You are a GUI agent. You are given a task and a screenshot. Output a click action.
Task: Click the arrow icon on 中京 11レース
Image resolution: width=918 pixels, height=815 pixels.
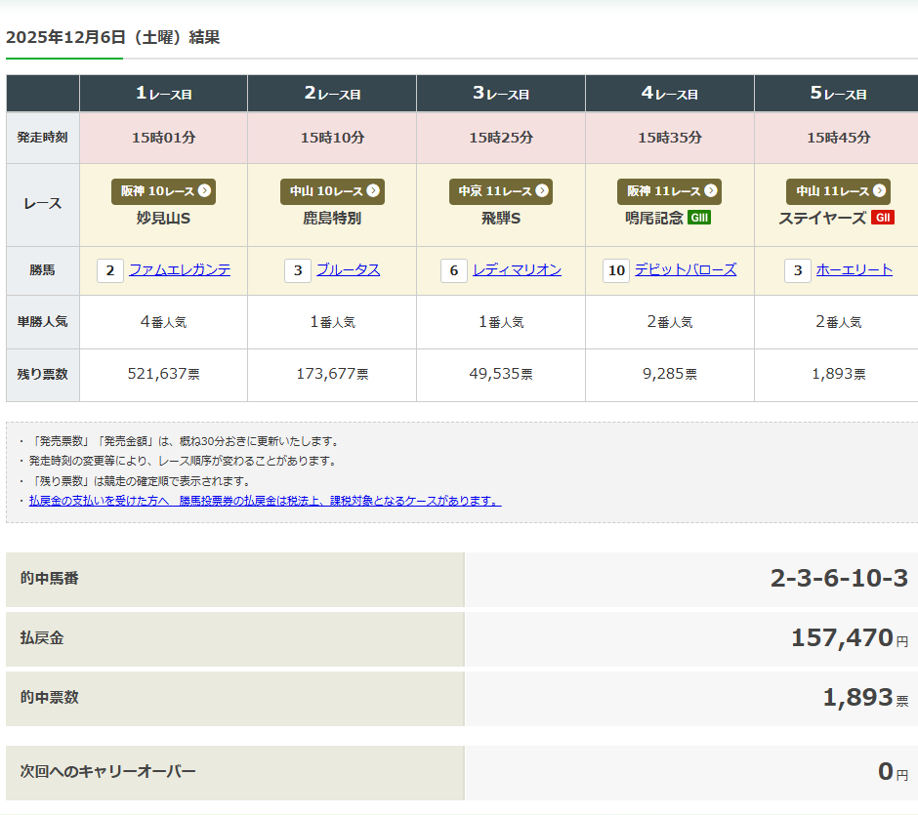pyautogui.click(x=542, y=191)
